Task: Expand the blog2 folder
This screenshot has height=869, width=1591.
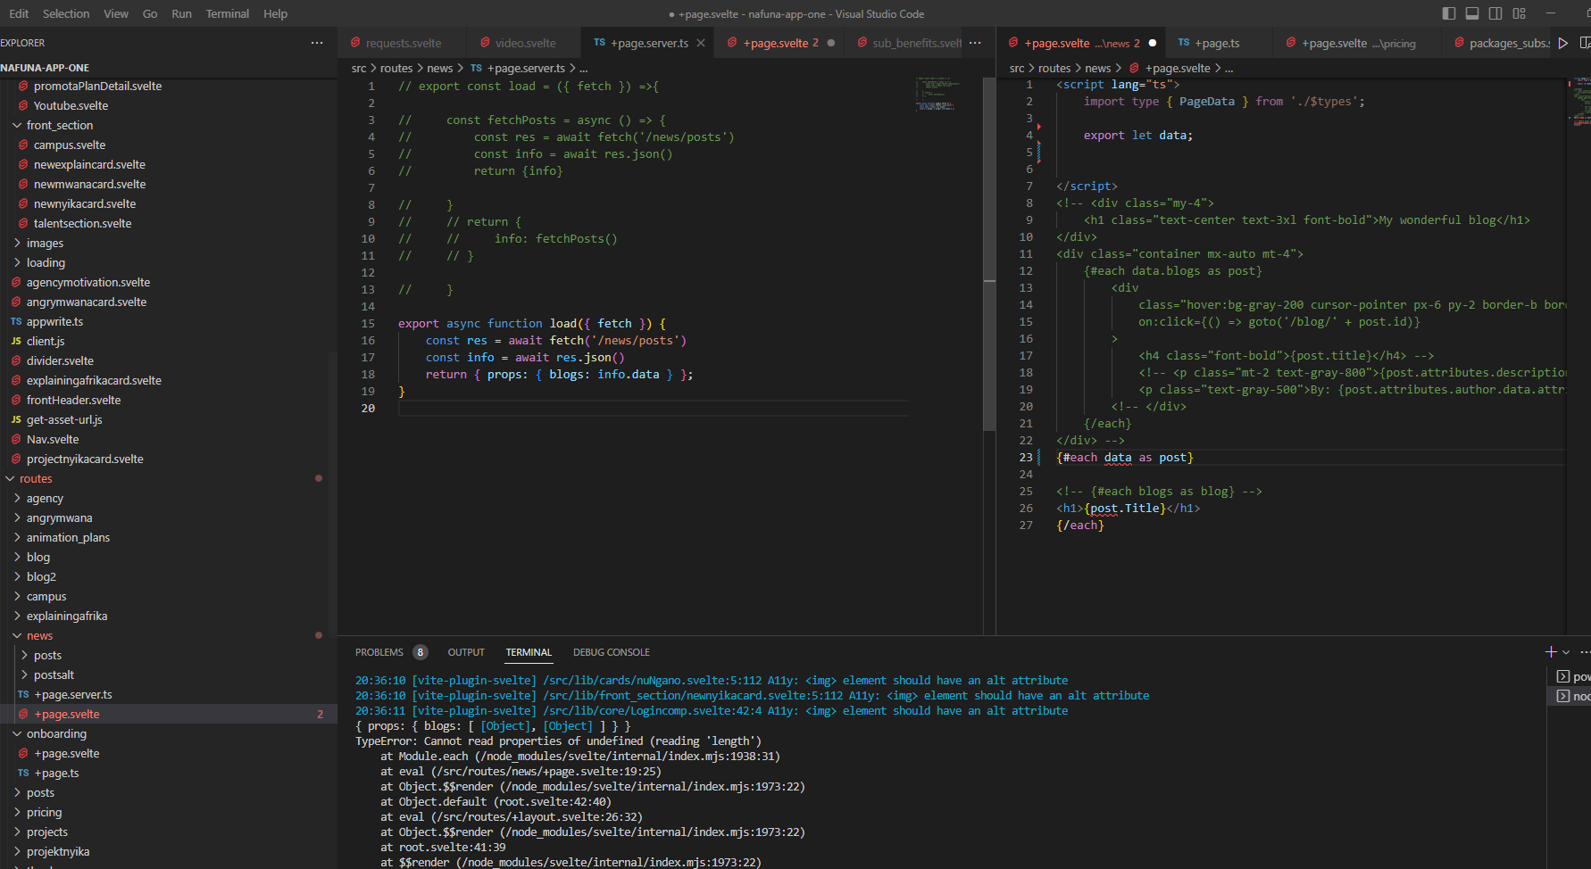Action: 41,576
